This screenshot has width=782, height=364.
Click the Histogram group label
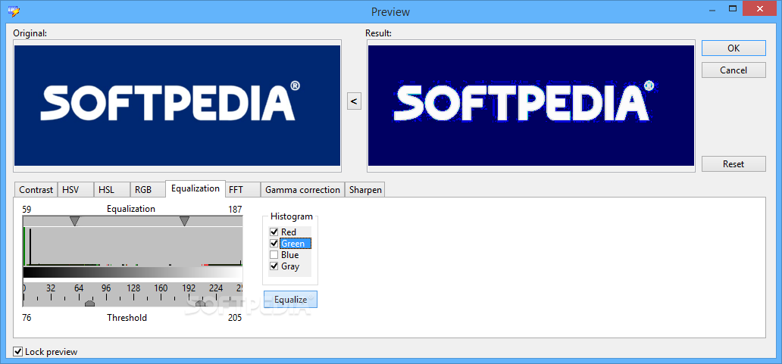291,216
